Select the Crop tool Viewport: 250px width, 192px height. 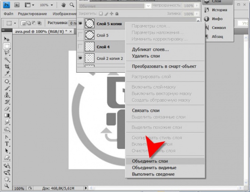(x=7, y=66)
